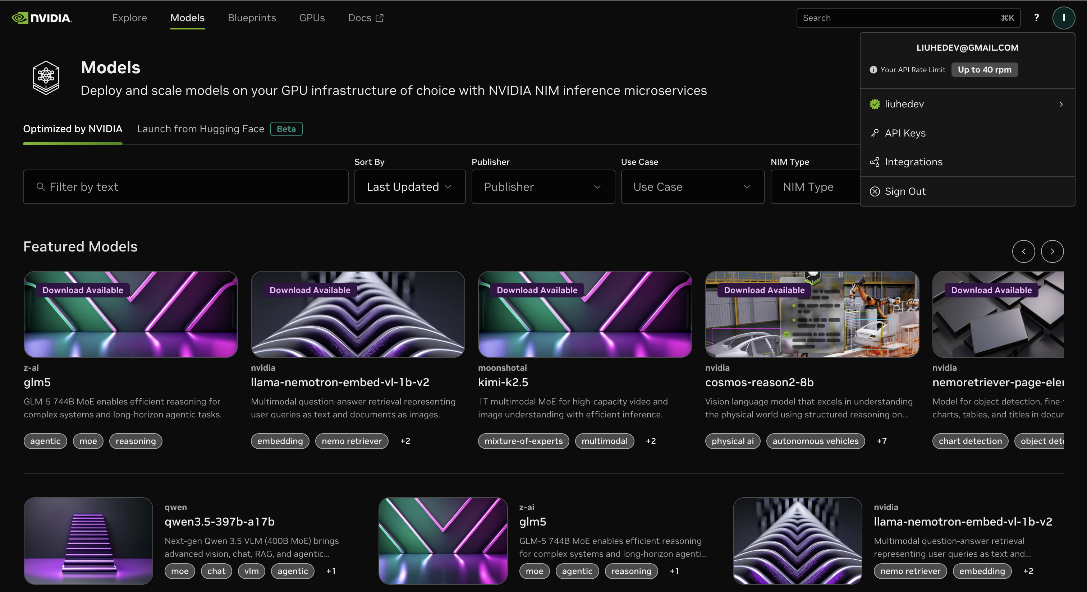Select the GPUs navigation item

click(312, 18)
